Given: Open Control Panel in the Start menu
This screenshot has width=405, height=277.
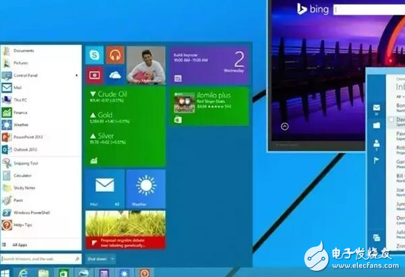Looking at the screenshot, I should 42,76.
